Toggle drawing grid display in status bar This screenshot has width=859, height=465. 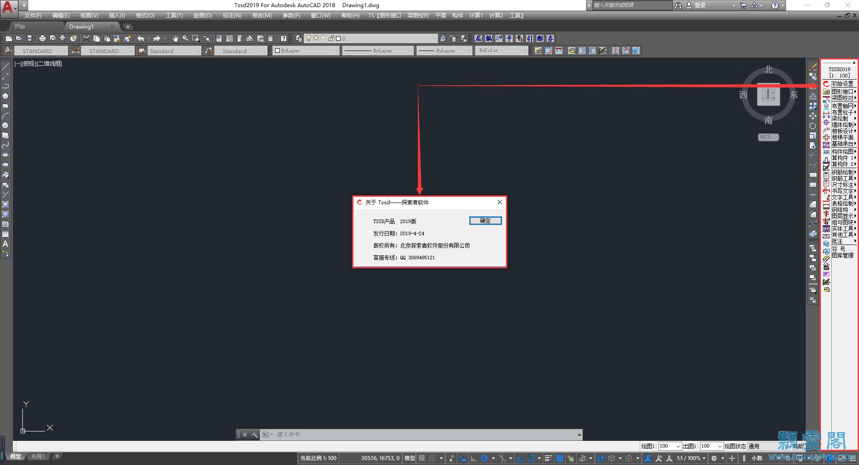(421, 458)
